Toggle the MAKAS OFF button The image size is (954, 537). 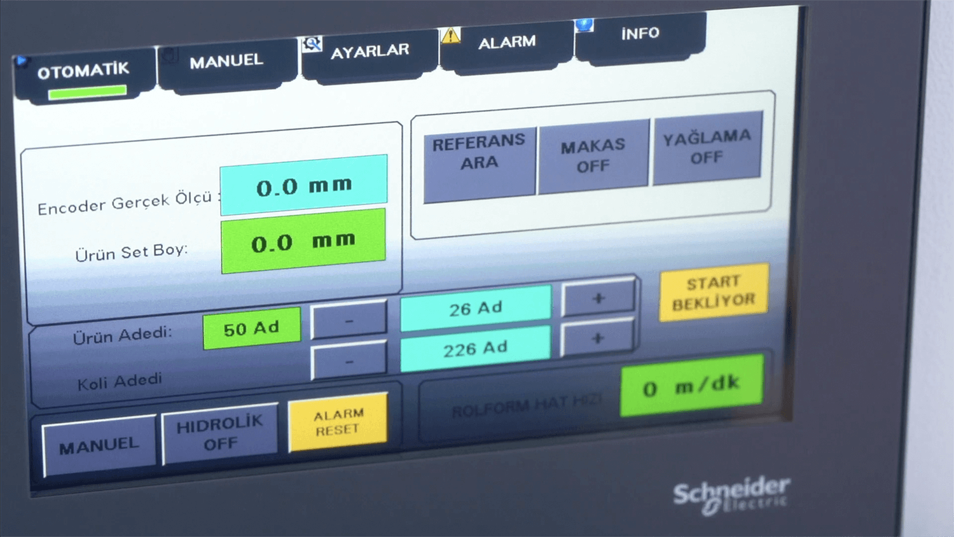[x=593, y=156]
